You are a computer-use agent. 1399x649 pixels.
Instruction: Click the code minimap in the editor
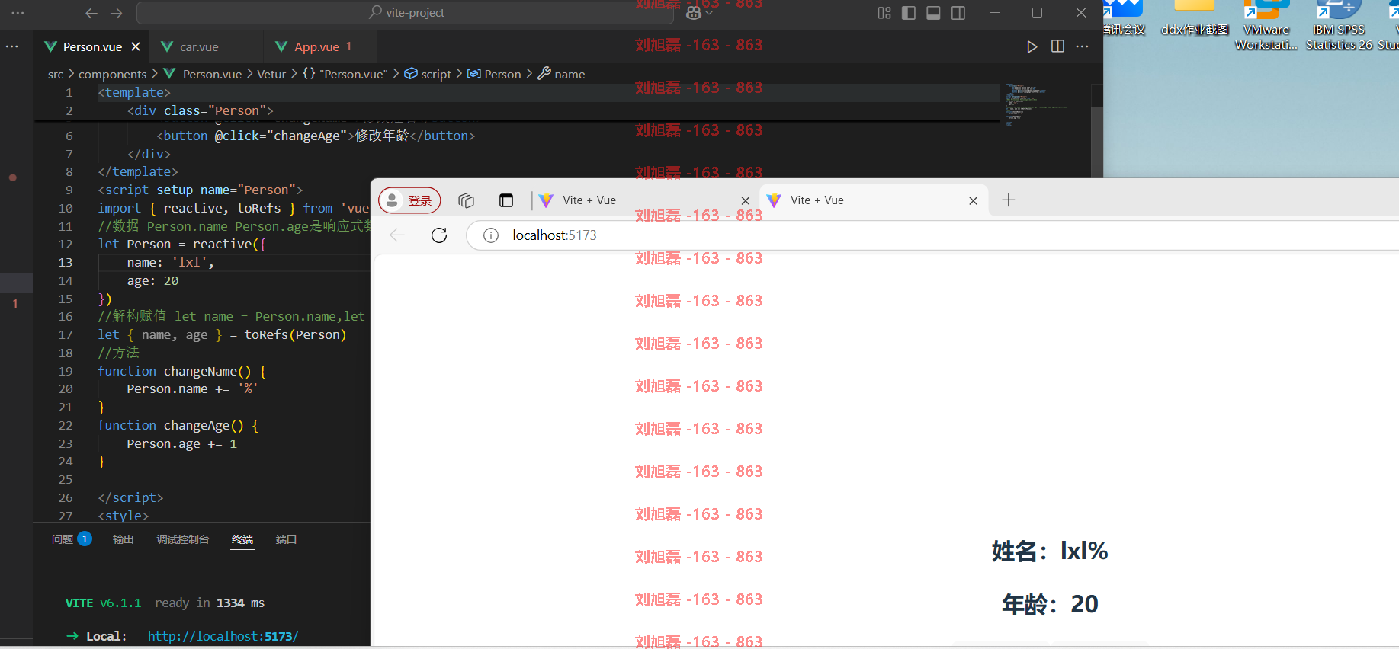click(x=1035, y=105)
